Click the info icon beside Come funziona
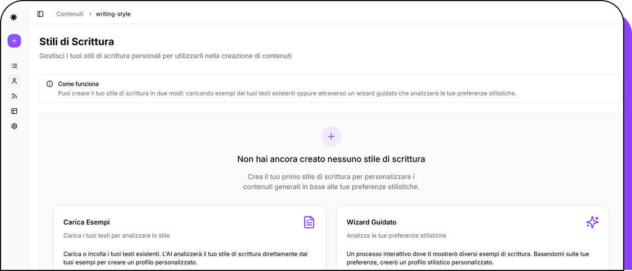Viewport: 632px width, 271px height. coord(50,84)
